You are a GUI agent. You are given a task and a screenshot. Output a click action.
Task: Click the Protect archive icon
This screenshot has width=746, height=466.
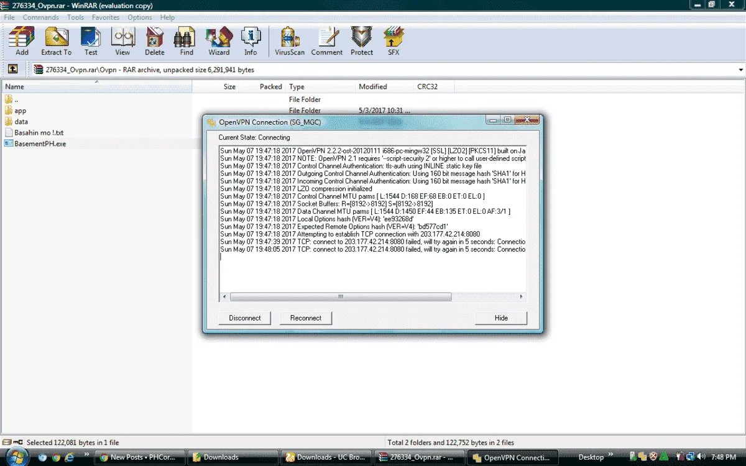362,41
